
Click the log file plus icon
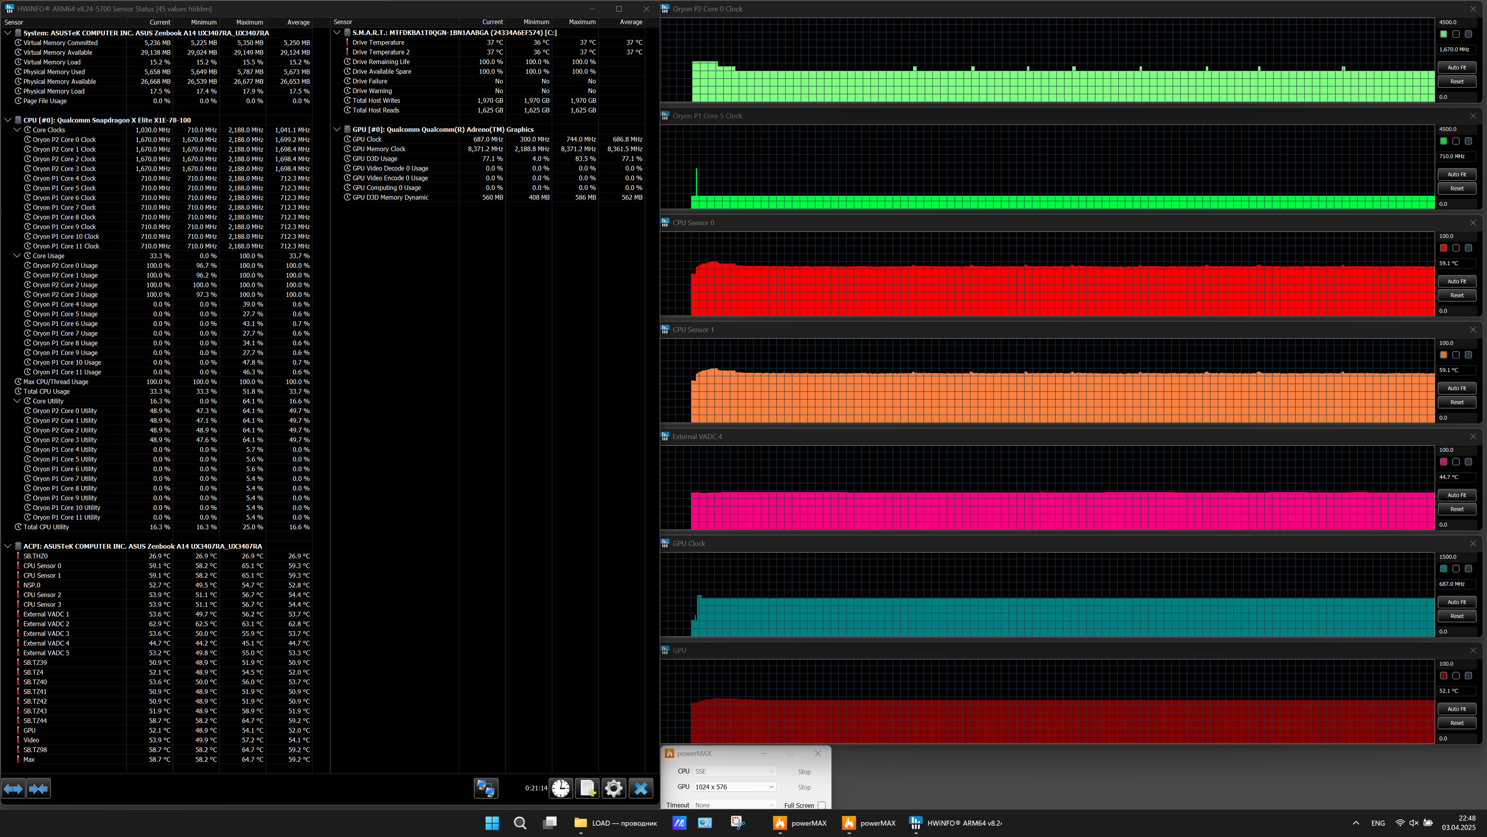pos(587,788)
